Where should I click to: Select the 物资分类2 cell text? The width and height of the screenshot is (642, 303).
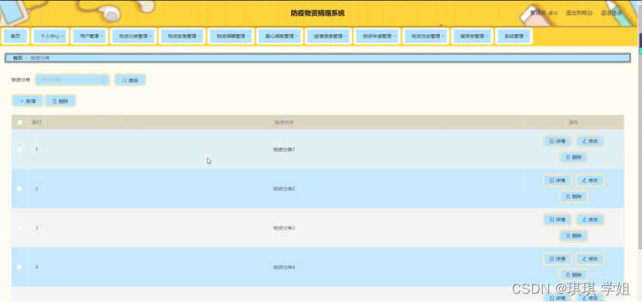tap(284, 189)
